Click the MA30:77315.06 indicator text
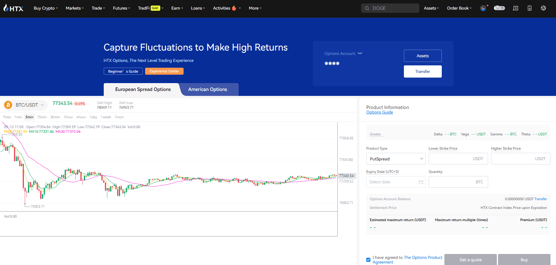This screenshot has width=556, height=265. 68,132
